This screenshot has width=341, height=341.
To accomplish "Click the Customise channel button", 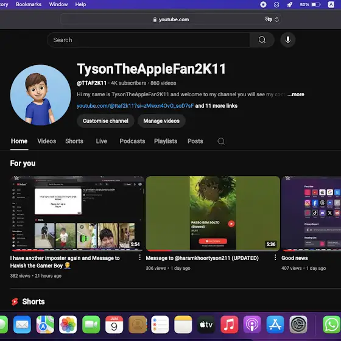I will pos(105,121).
